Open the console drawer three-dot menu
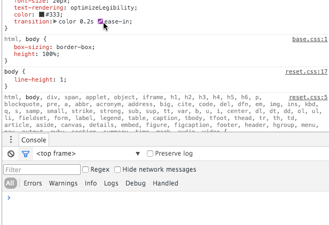This screenshot has height=225, width=329. 11,140
